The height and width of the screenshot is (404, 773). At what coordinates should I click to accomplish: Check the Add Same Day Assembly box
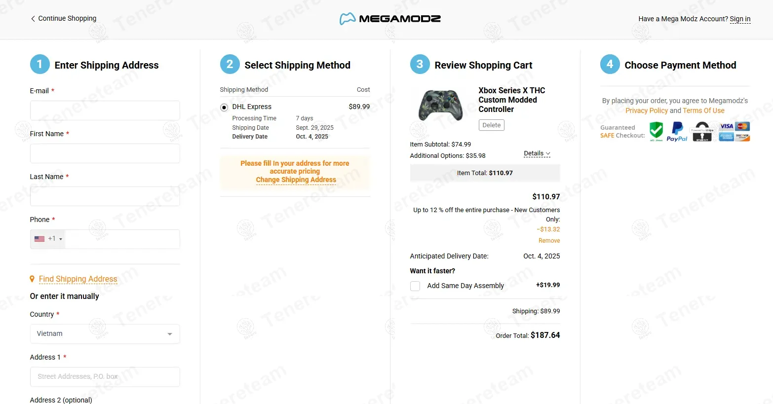pyautogui.click(x=415, y=286)
